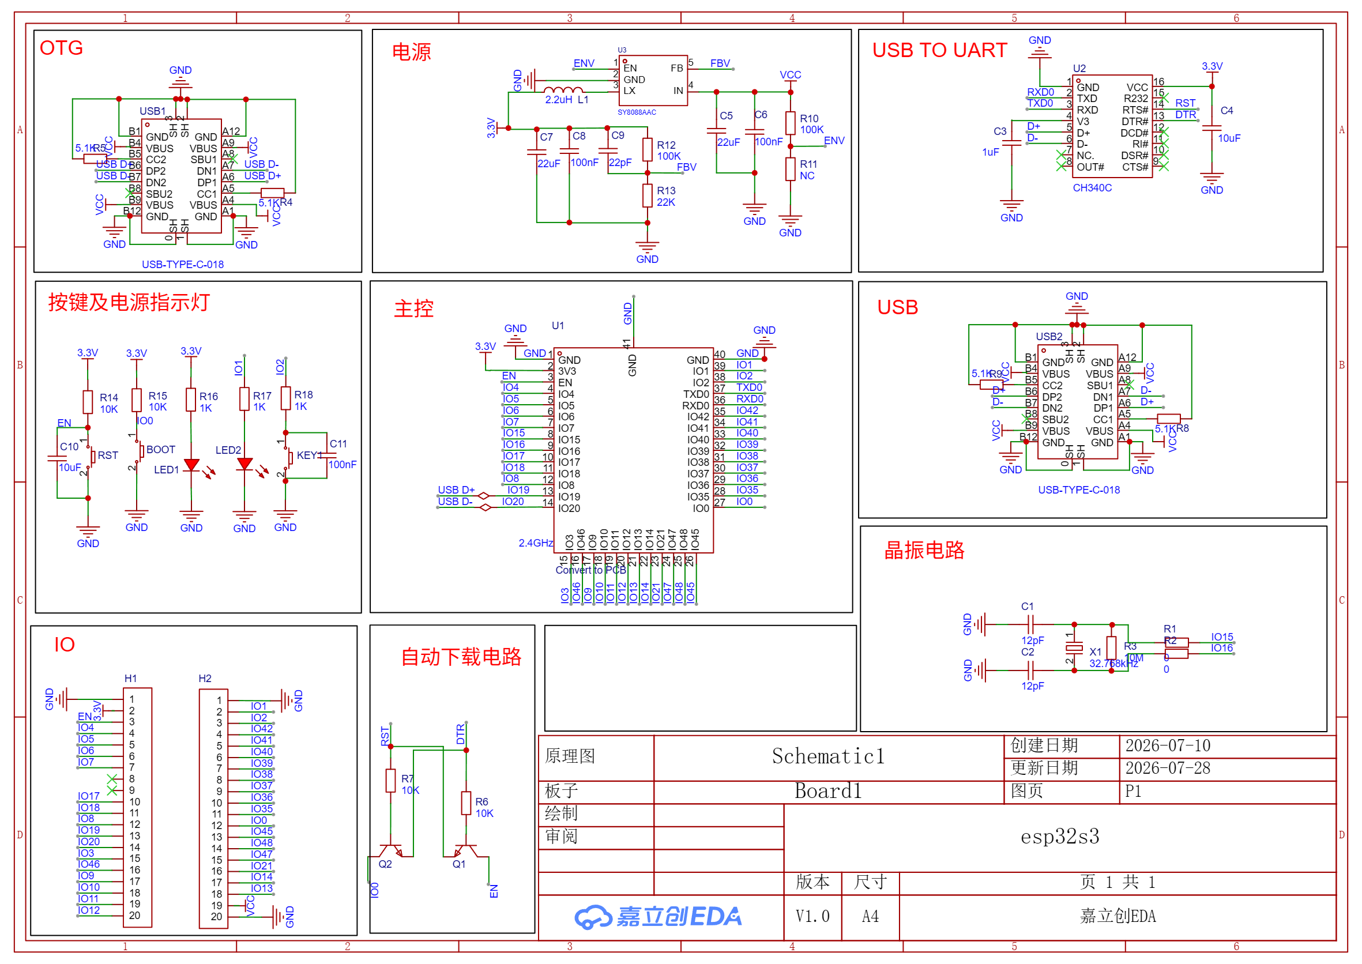The height and width of the screenshot is (964, 1362).
Task: Click the 2026-07-10 creation date
Action: (1167, 745)
